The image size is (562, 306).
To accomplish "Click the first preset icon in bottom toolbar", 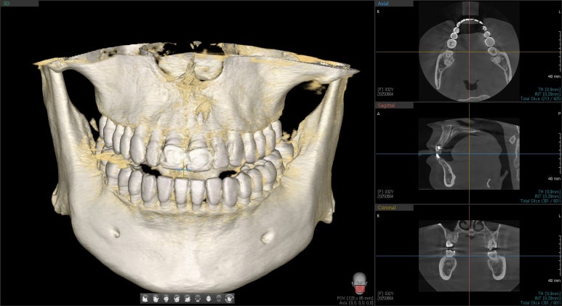I will coord(145,298).
